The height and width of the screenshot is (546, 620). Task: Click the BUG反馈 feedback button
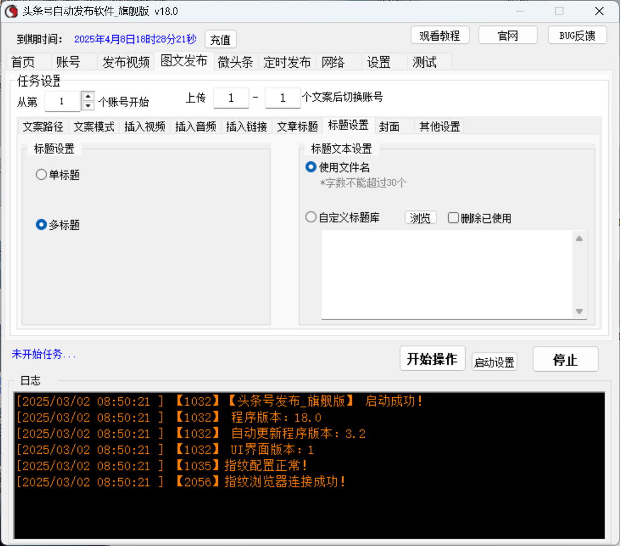(577, 36)
